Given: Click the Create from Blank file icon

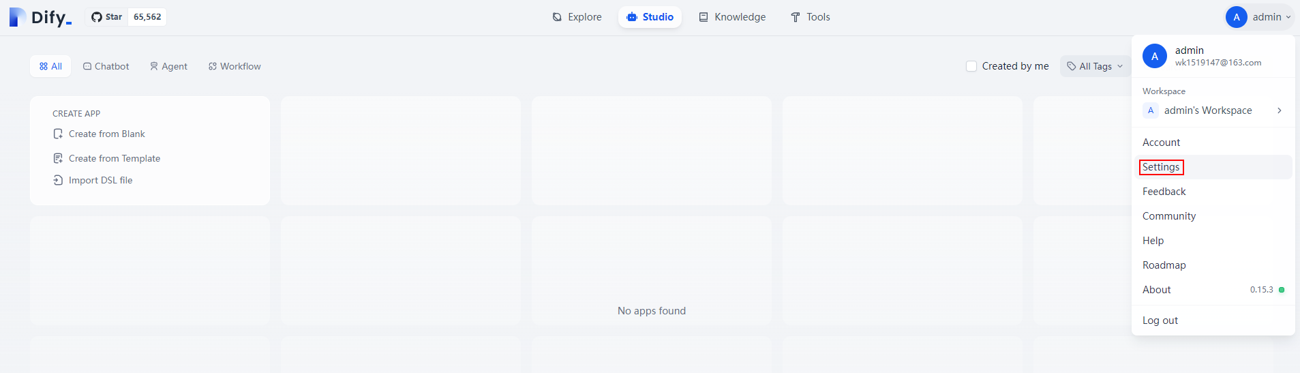Looking at the screenshot, I should (58, 134).
